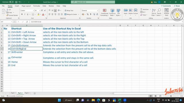The width and height of the screenshot is (184, 103).
Task: Toggle Underline formatting
Action: 28,14
